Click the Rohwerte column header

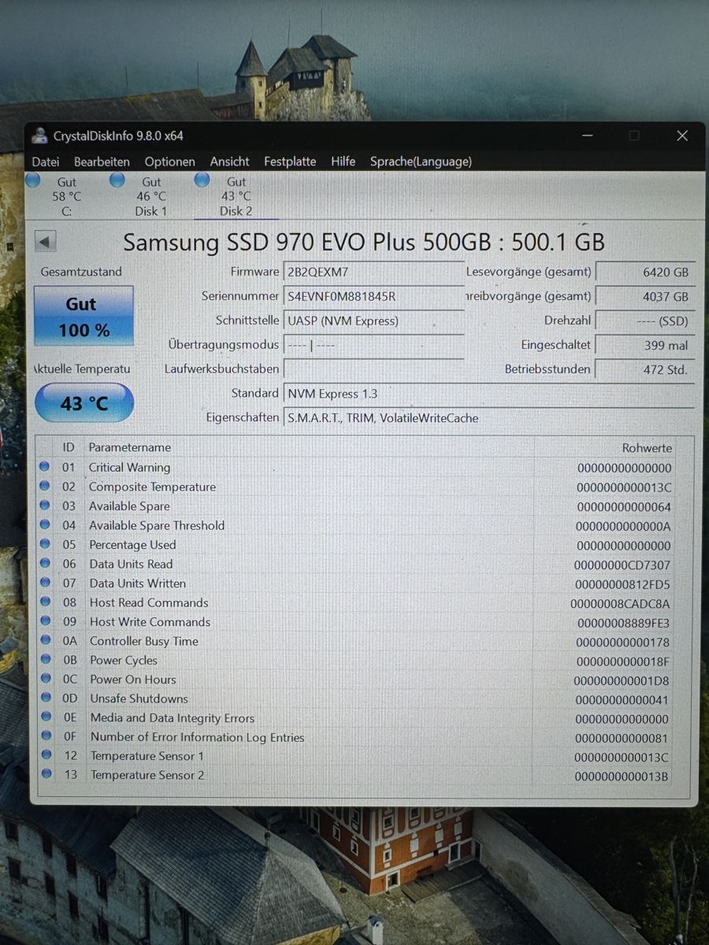647,447
